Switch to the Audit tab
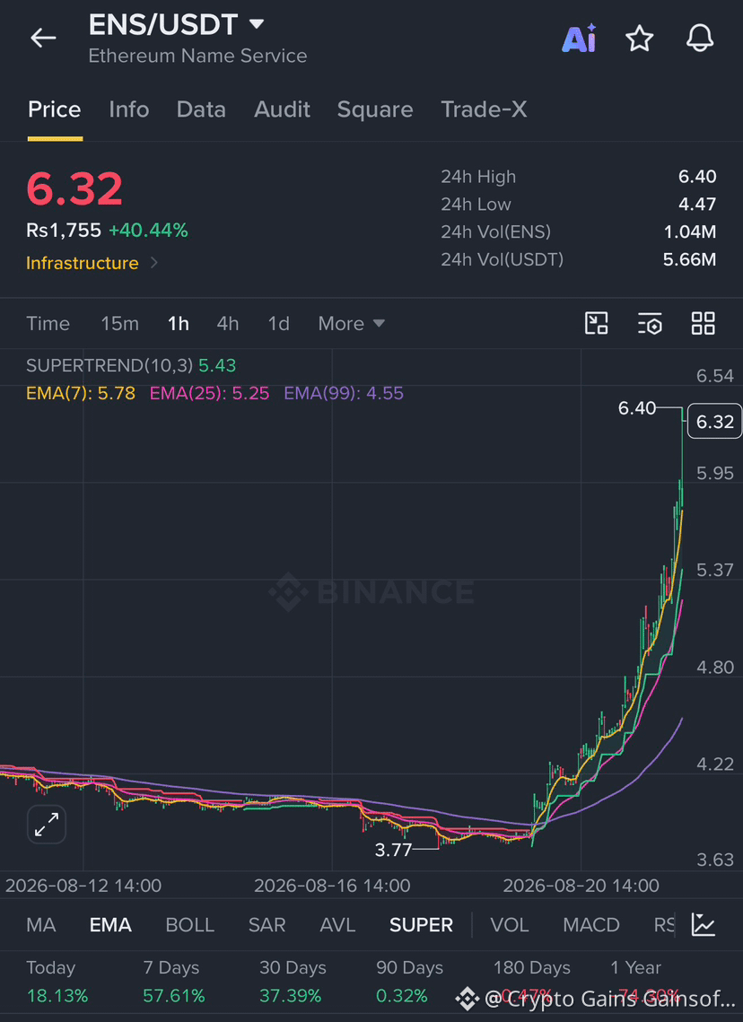The width and height of the screenshot is (743, 1022). (x=282, y=109)
